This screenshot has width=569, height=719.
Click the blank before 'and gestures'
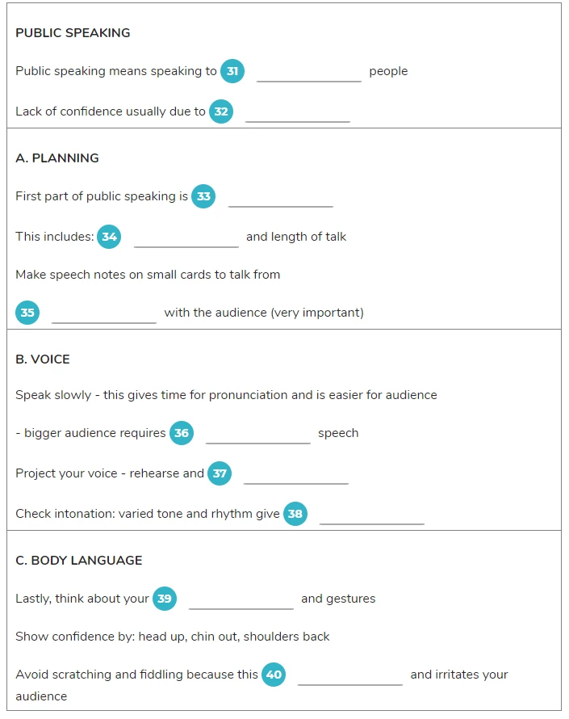click(241, 599)
